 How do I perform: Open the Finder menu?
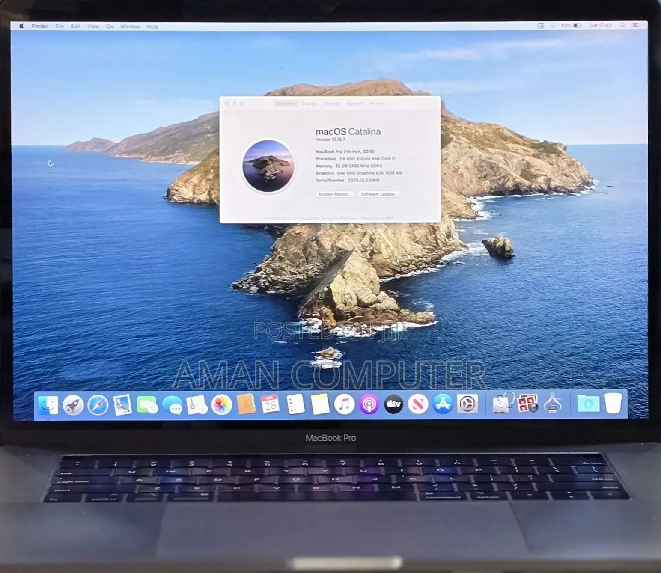(x=40, y=26)
